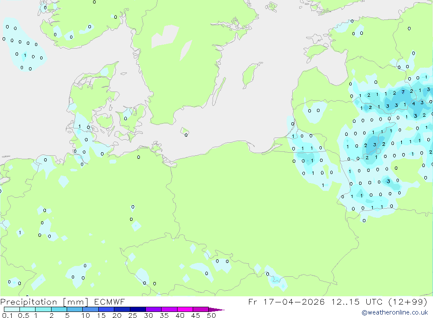
Task: Select the legend label 30
Action: [x=149, y=315]
